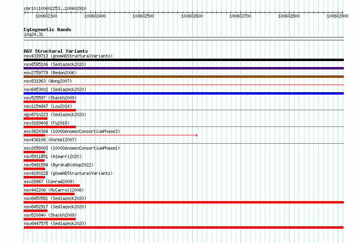Viewport: 355px width, 243px height.
Task: Click the purple bar for nsv6595106
Action: tap(183, 68)
